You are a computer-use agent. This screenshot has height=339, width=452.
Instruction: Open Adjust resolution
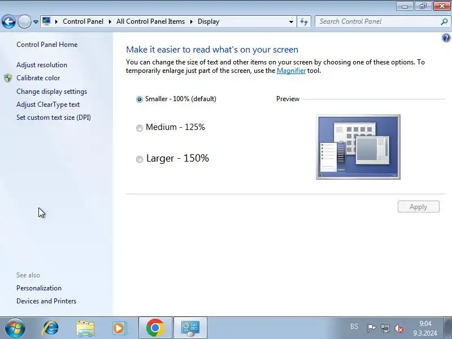coord(42,65)
